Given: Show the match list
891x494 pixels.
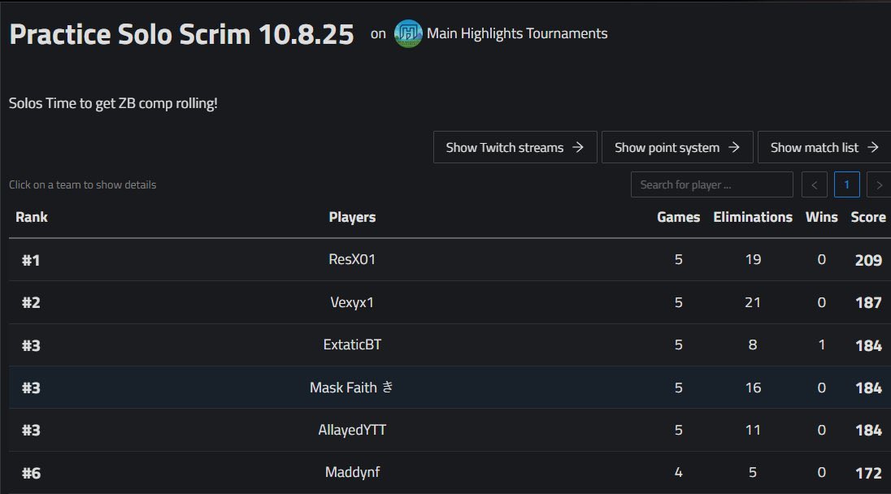Looking at the screenshot, I should click(822, 147).
